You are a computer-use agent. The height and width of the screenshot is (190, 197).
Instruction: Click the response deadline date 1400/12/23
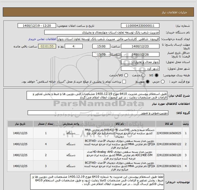coord(140,46)
